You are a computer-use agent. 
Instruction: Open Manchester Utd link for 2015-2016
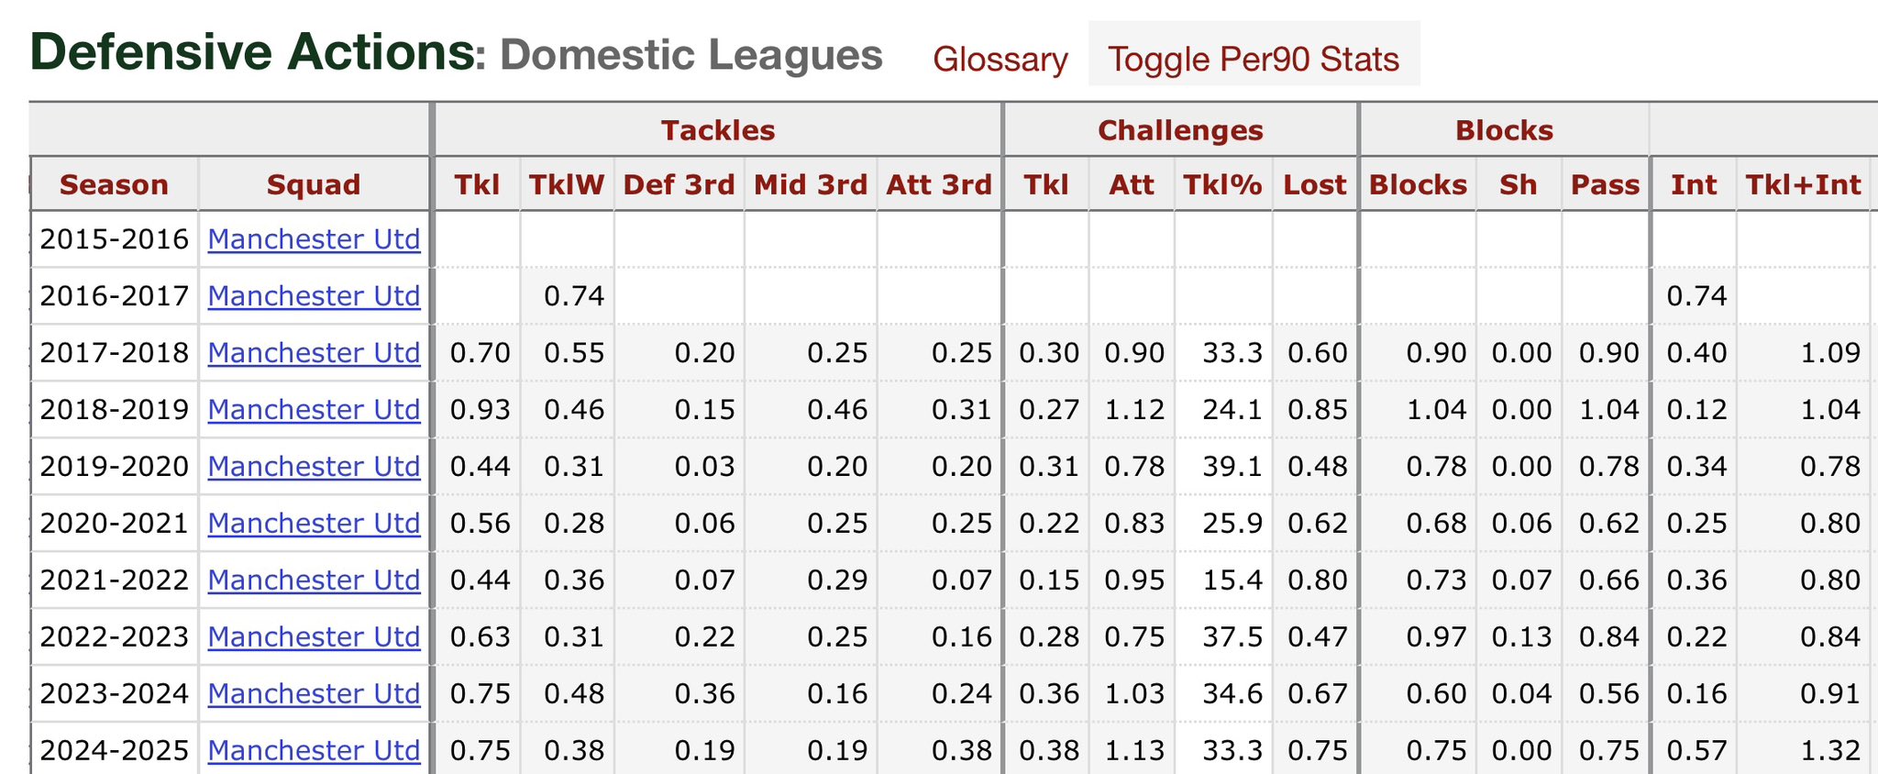click(x=314, y=239)
